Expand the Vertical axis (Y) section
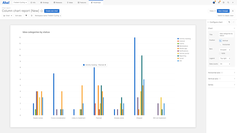The width and height of the screenshot is (237, 133). 222,79
